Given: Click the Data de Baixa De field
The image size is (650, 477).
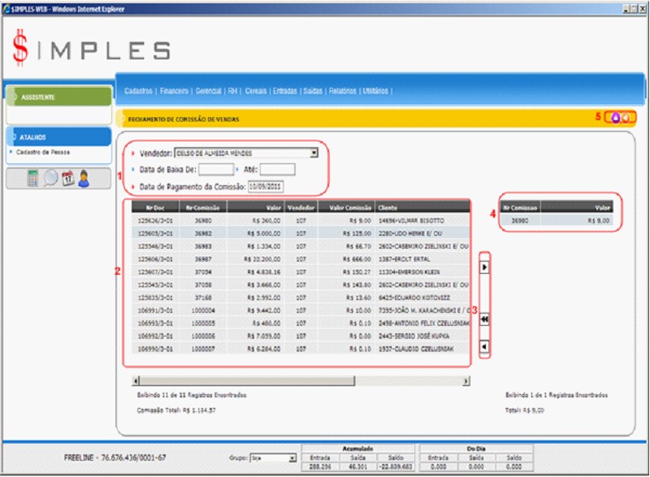Looking at the screenshot, I should [x=216, y=170].
